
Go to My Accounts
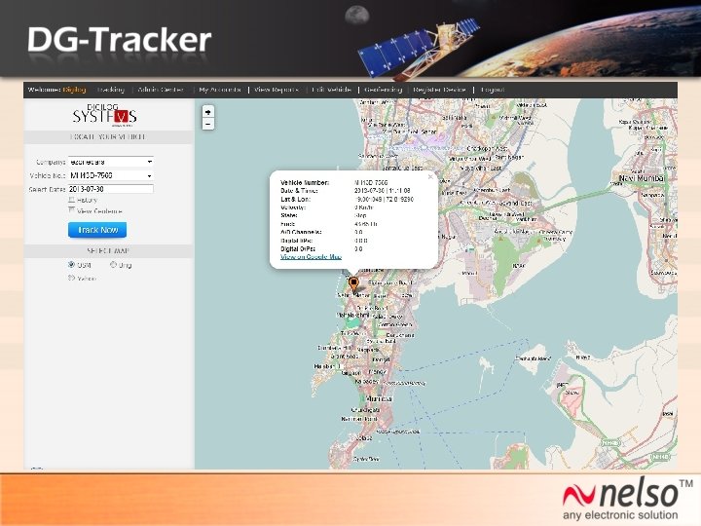click(x=220, y=90)
